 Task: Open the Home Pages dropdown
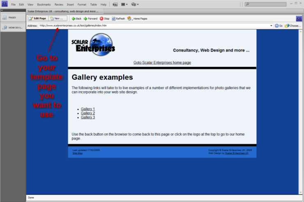coord(137,18)
